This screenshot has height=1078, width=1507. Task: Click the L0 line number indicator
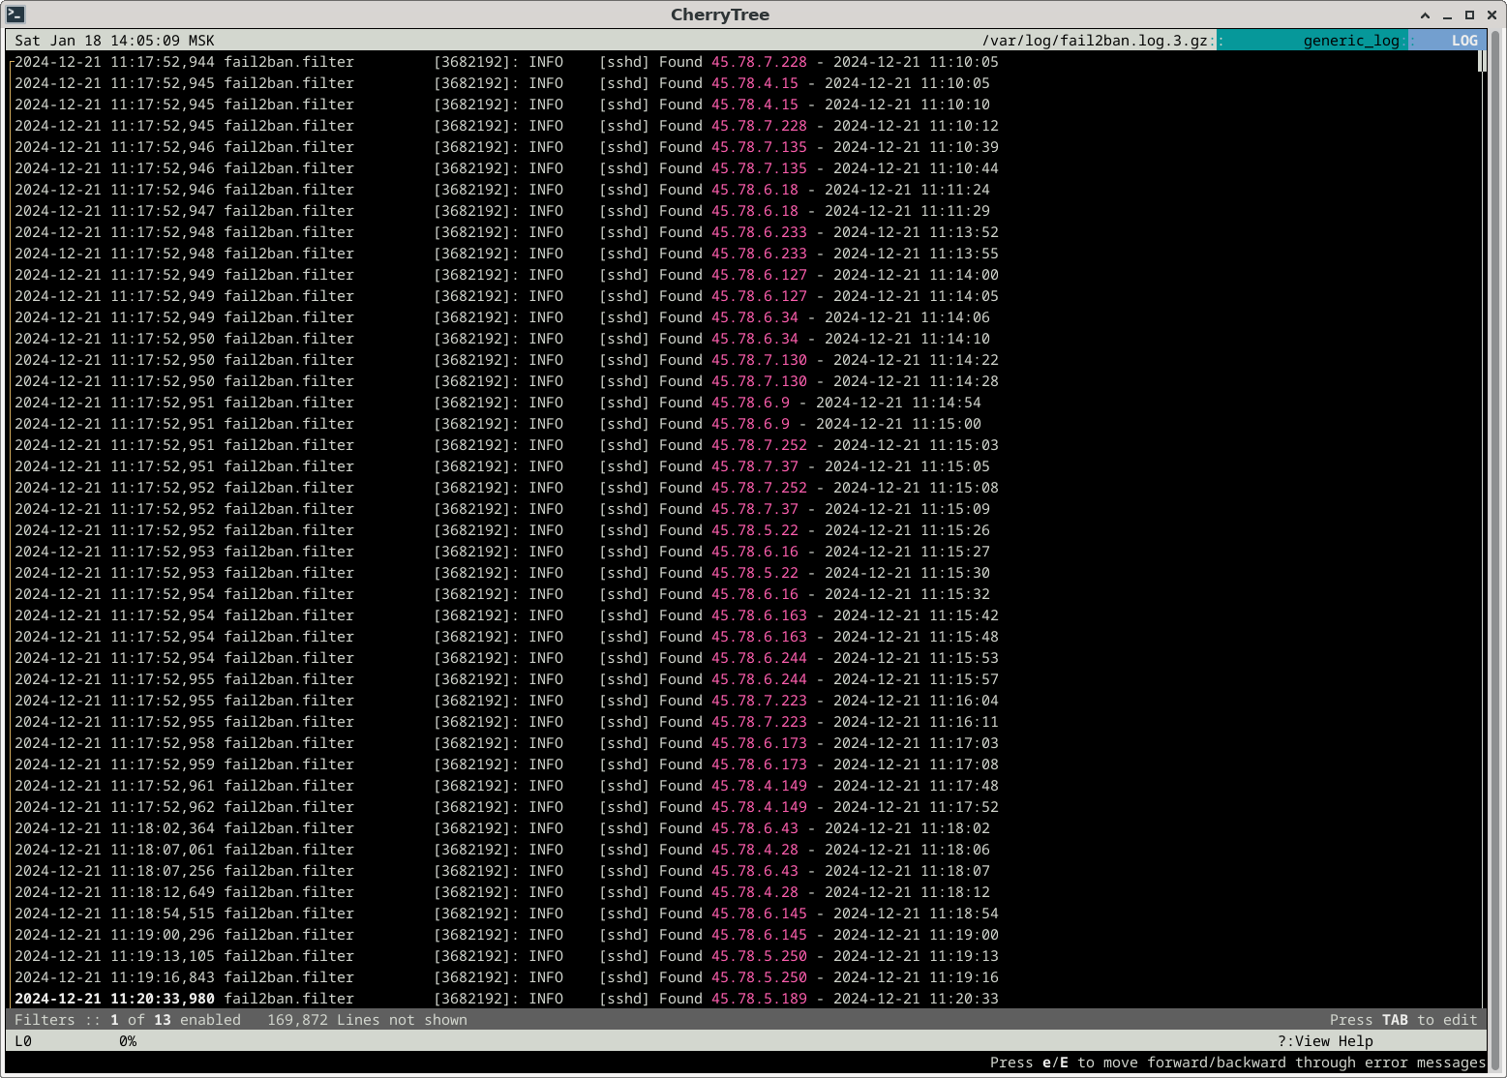coord(23,1041)
